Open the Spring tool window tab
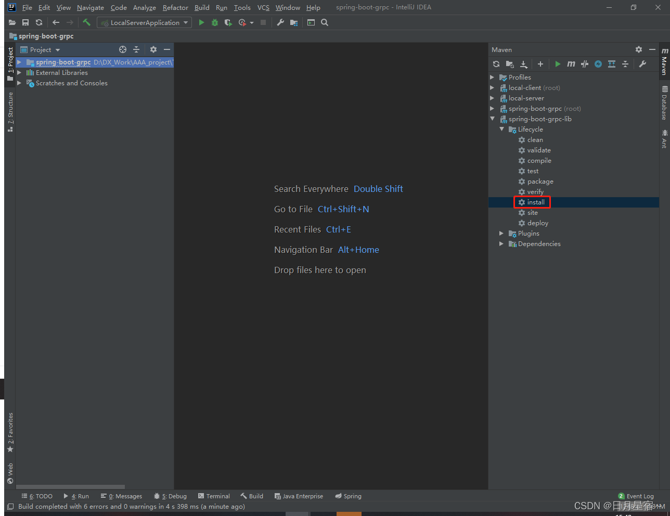Screen dimensions: 670x516 [x=348, y=496]
